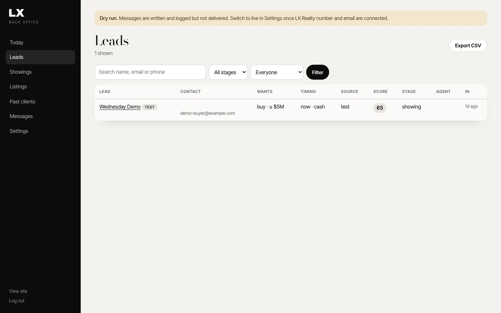Screen dimensions: 501x313
Task: Click the SCORE column header
Action: click(x=380, y=92)
